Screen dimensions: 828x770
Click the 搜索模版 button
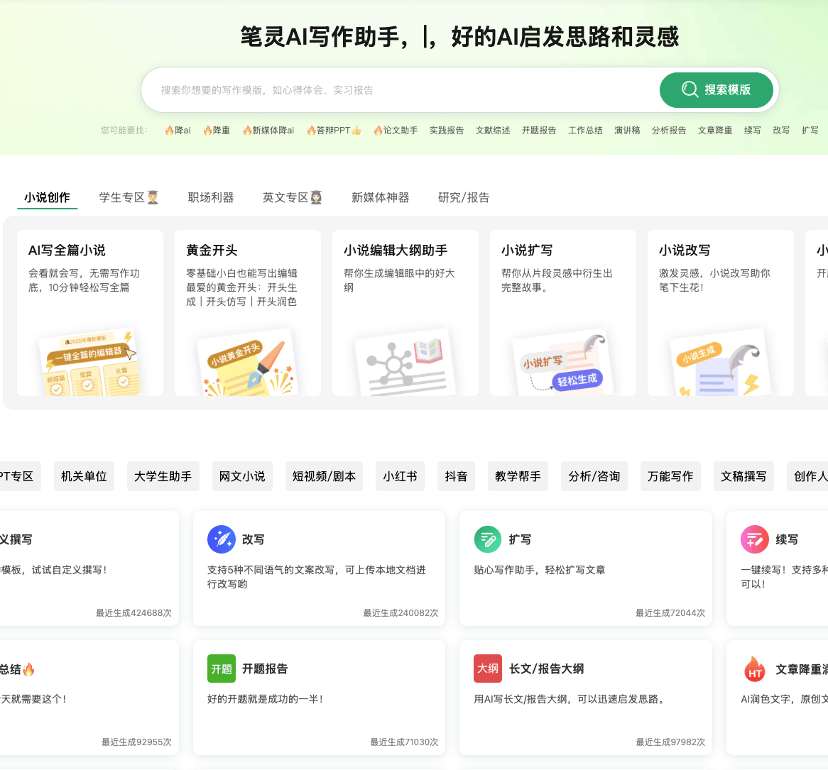[717, 89]
